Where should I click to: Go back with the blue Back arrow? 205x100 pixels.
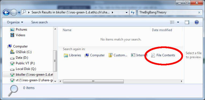tap(6, 13)
